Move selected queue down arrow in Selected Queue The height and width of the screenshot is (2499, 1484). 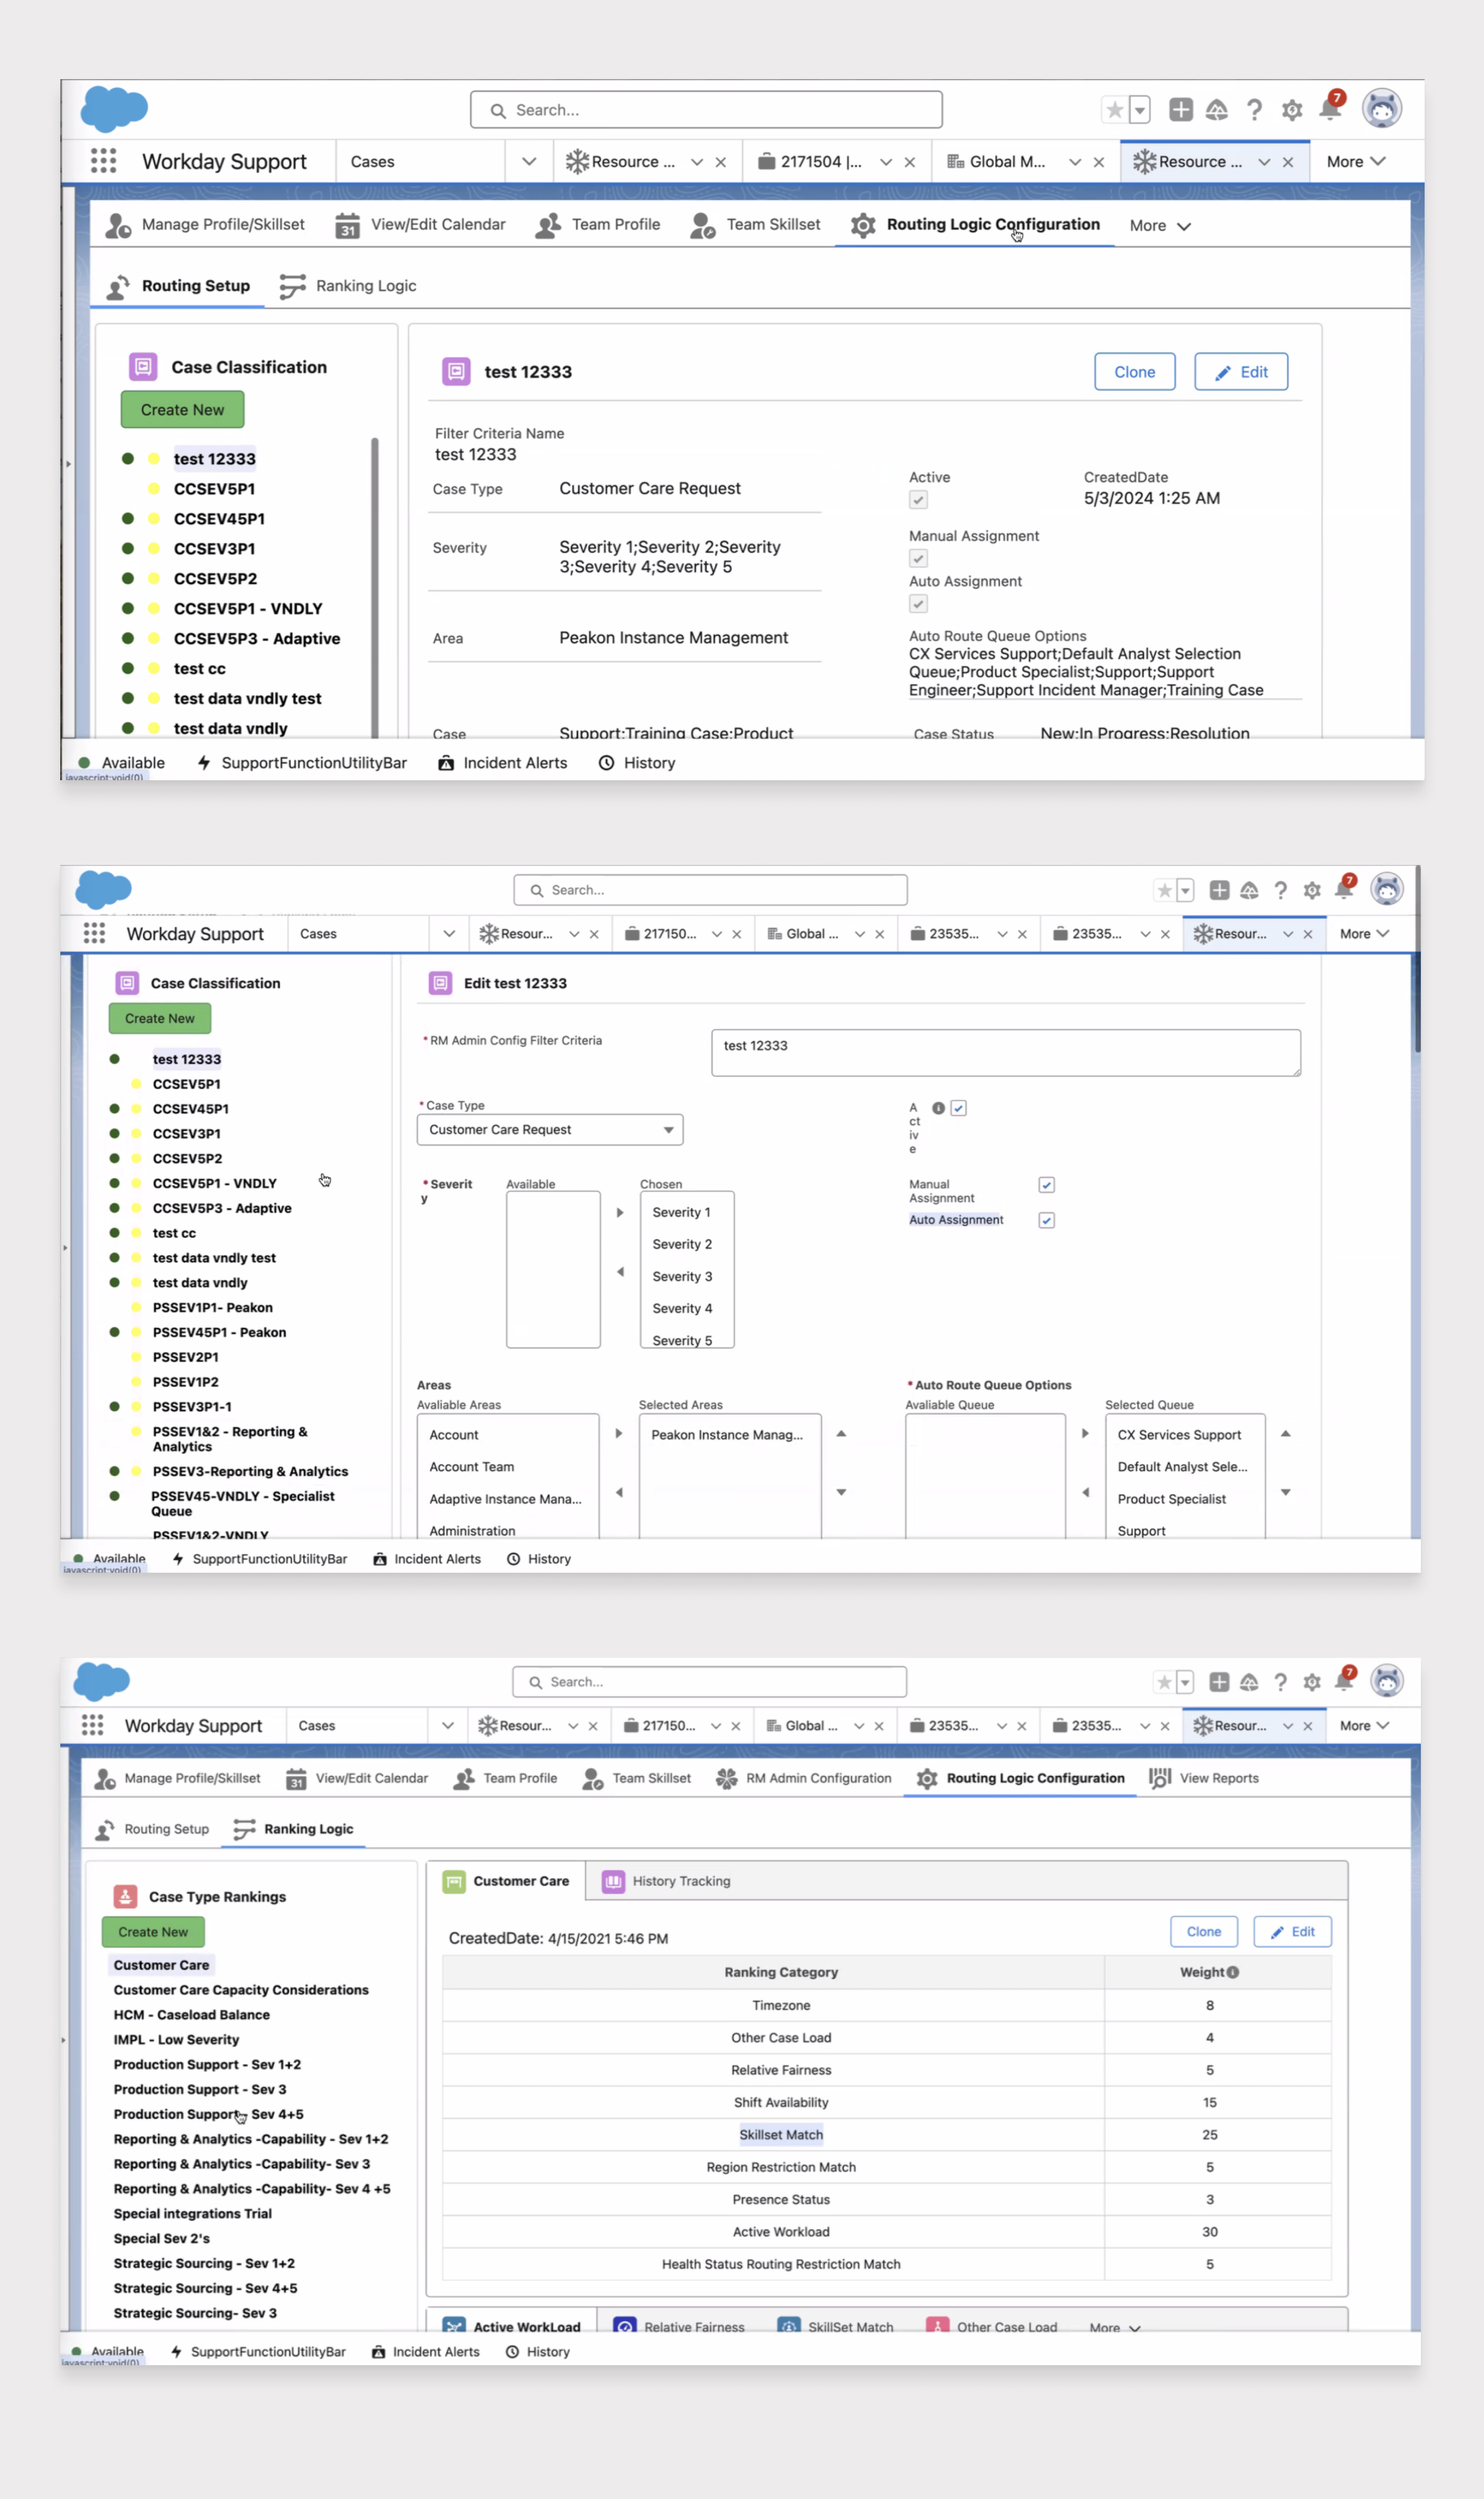point(1286,1492)
